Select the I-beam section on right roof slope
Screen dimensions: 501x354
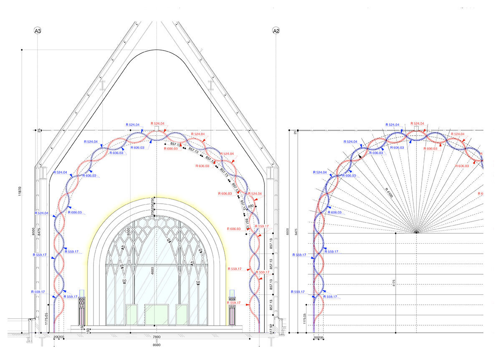coord(212,85)
